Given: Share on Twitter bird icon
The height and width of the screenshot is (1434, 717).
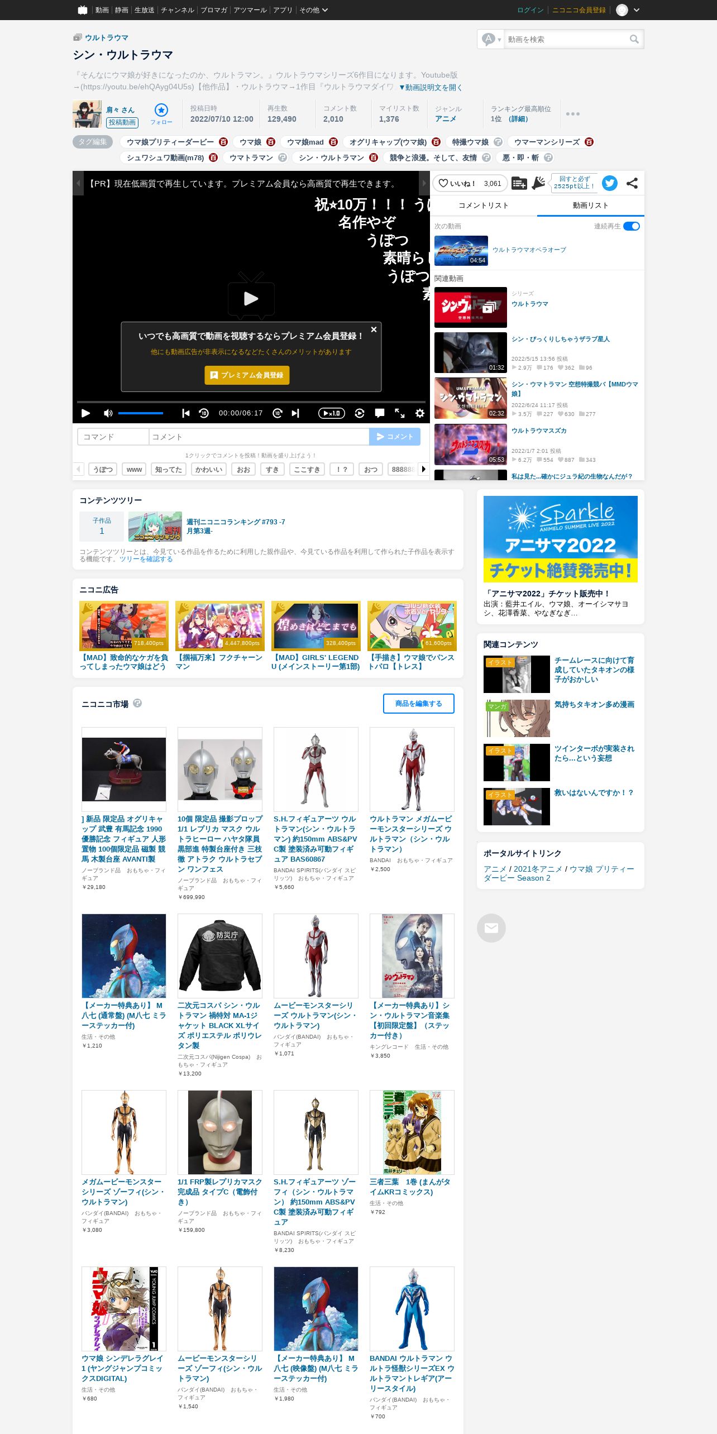Looking at the screenshot, I should click(x=610, y=183).
